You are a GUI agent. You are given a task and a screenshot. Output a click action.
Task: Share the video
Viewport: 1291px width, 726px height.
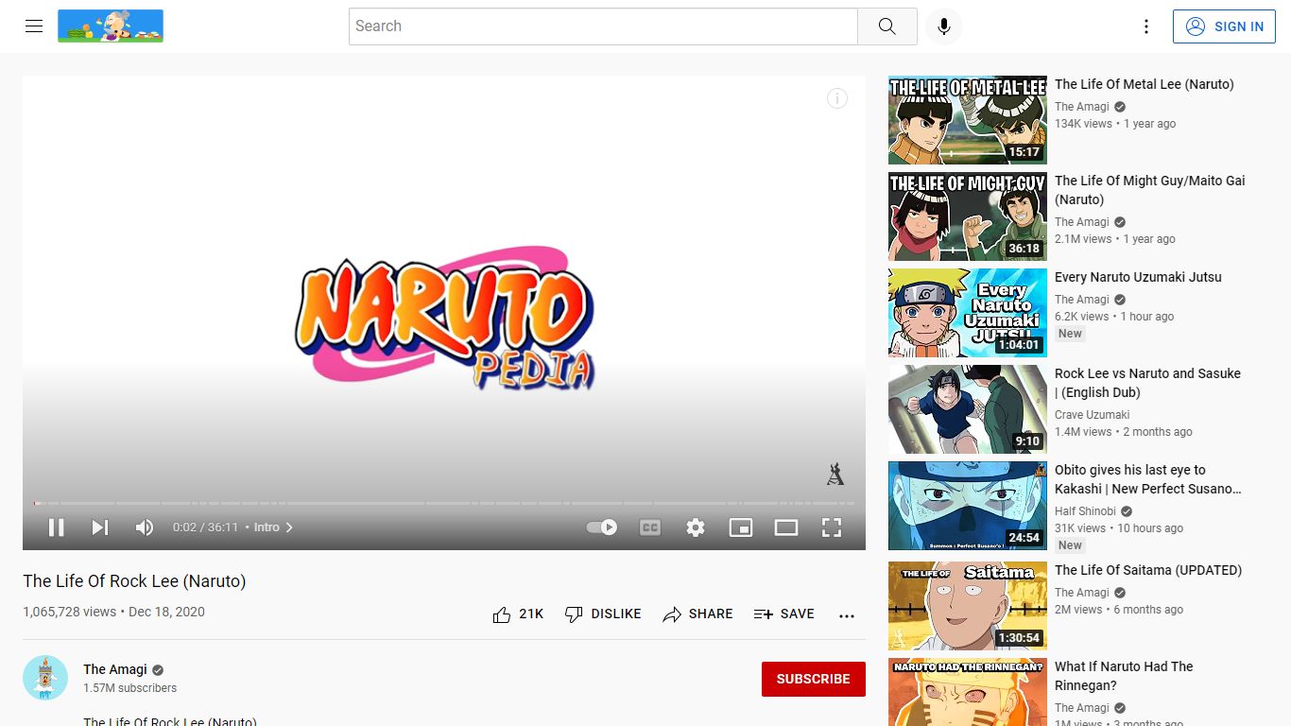697,614
